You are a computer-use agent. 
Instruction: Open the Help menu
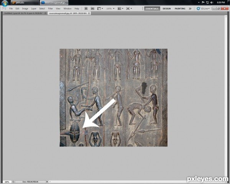tap(77, 9)
